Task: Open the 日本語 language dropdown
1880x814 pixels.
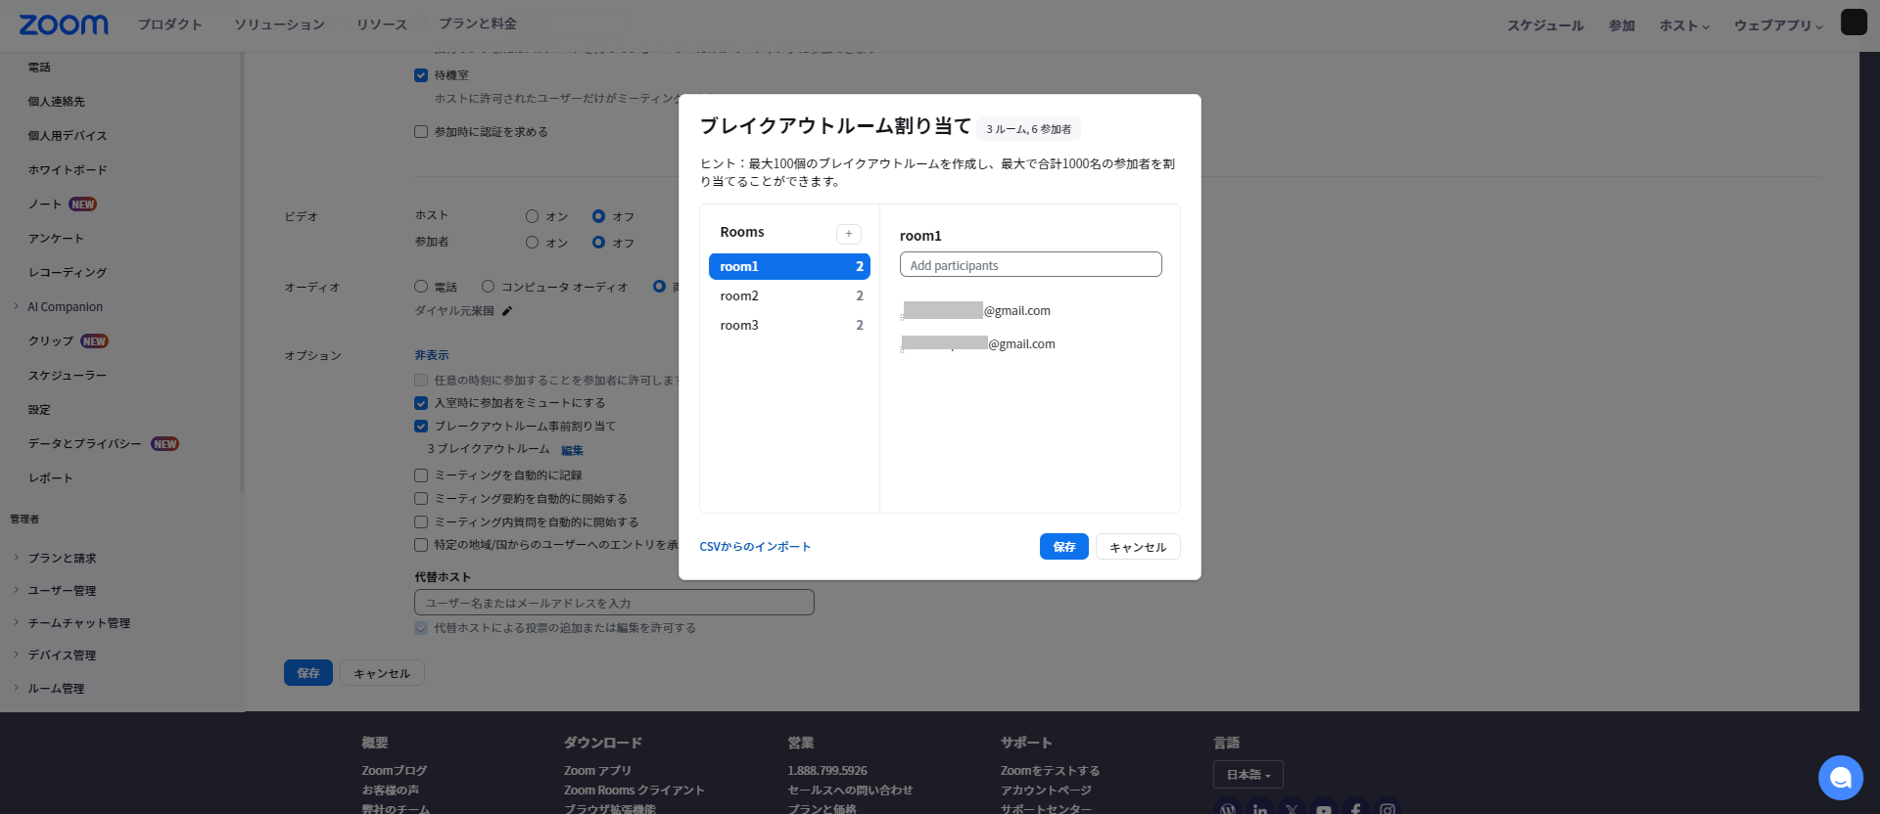Action: [1247, 775]
